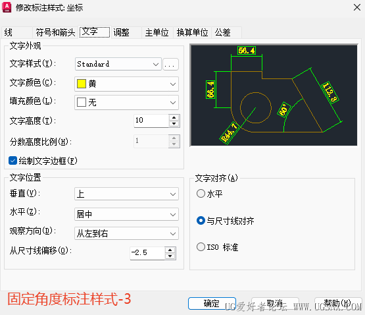The height and width of the screenshot is (315, 365).
Task: Open text style browse ellipsis button
Action: [170, 64]
